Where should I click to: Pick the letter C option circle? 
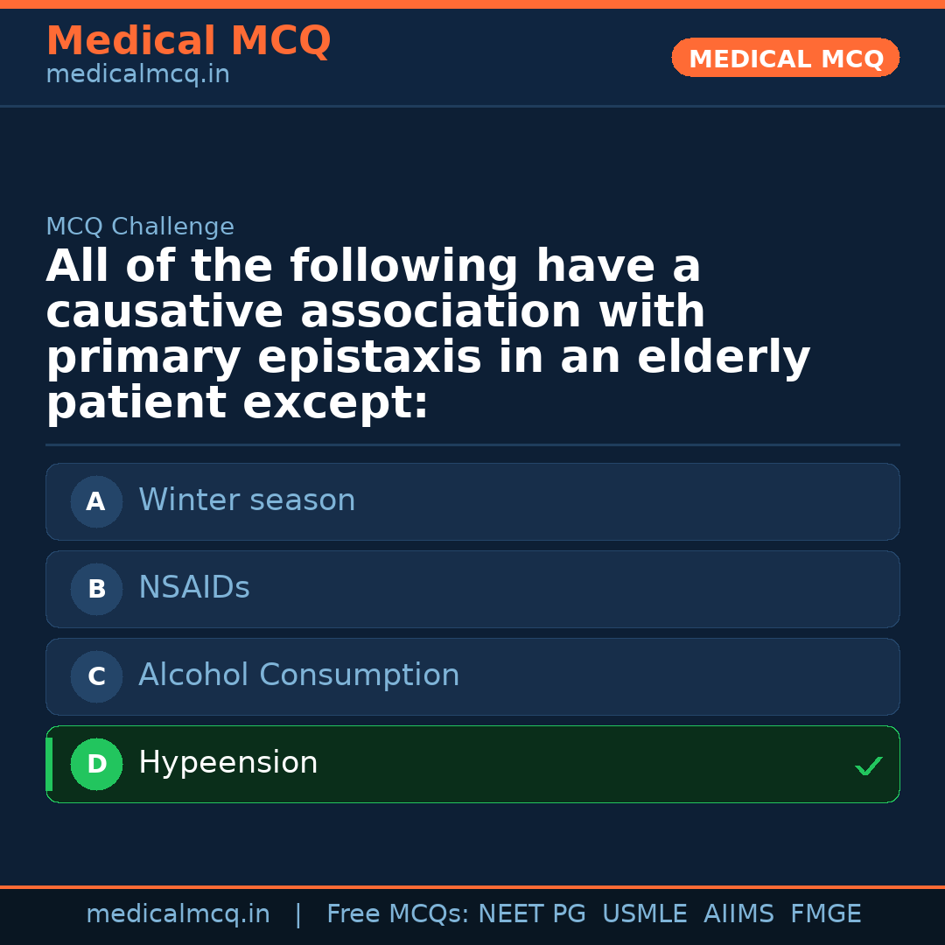[96, 676]
